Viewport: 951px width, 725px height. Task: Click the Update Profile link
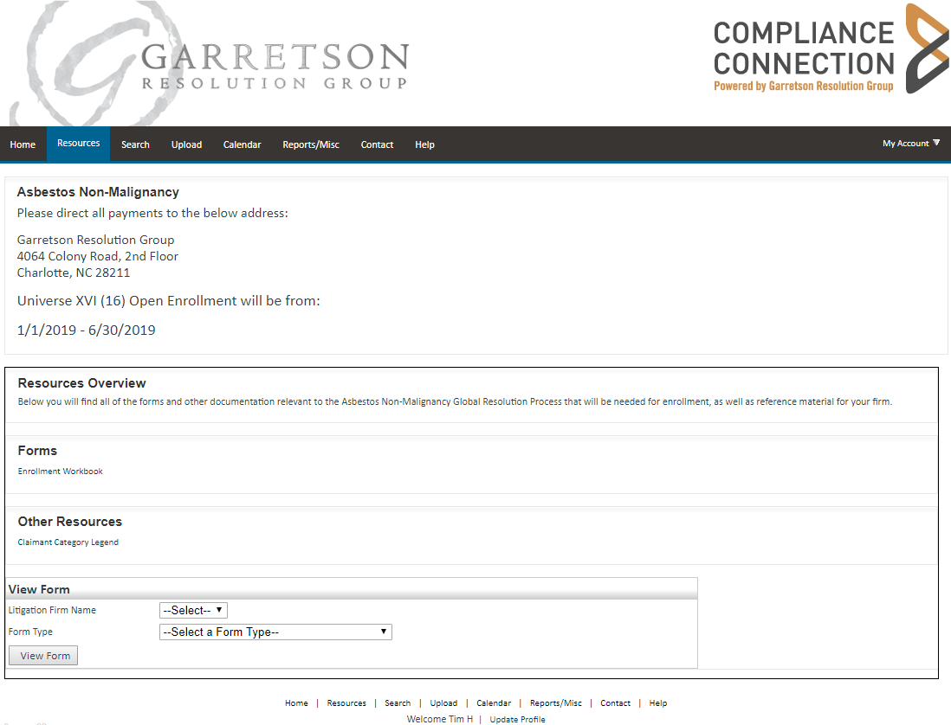517,720
